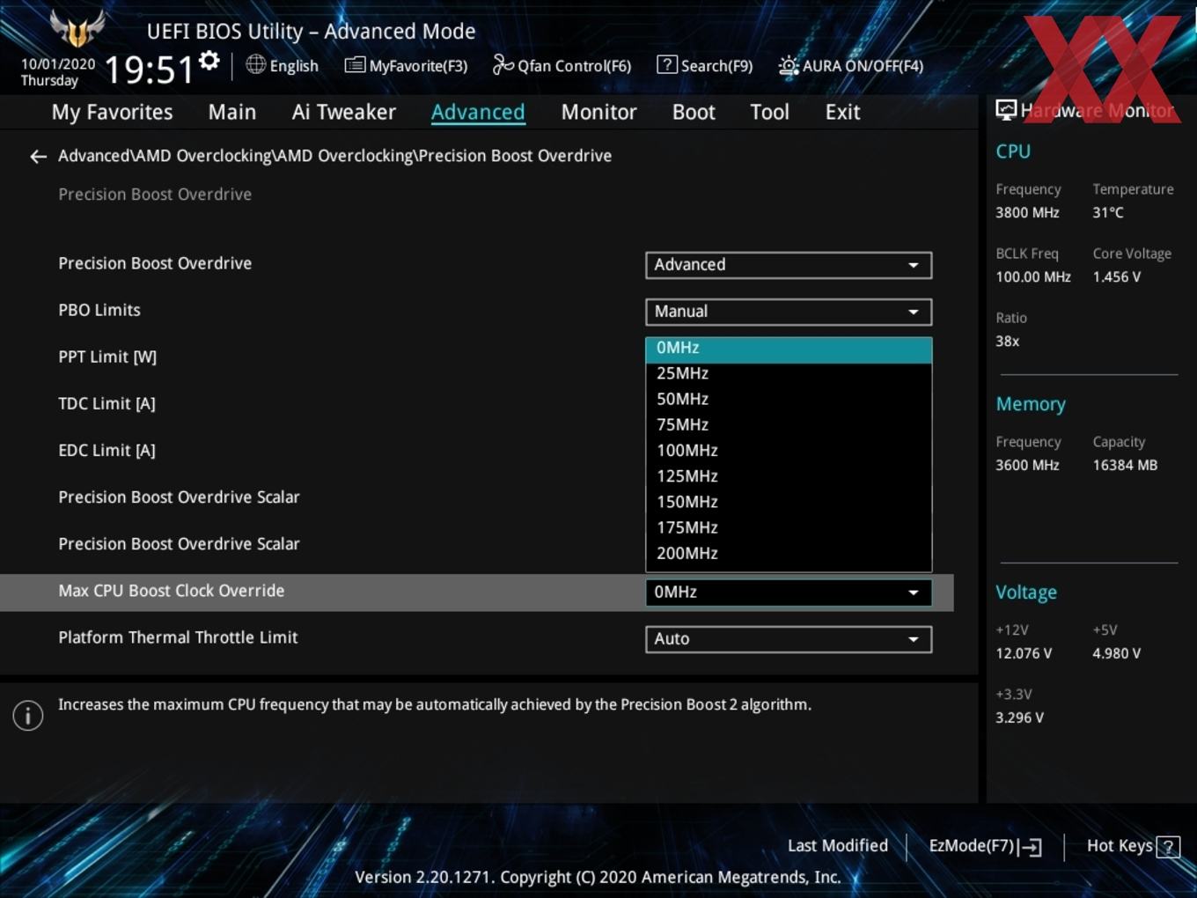Select the Advanced tab
1197x898 pixels.
[478, 113]
